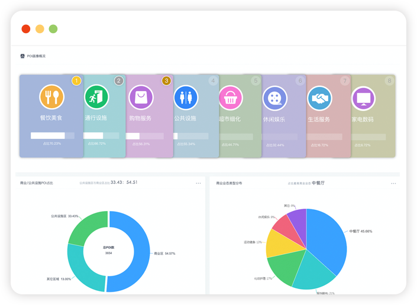Open the 家电数码 monitor icon
The image size is (417, 305).
click(363, 98)
